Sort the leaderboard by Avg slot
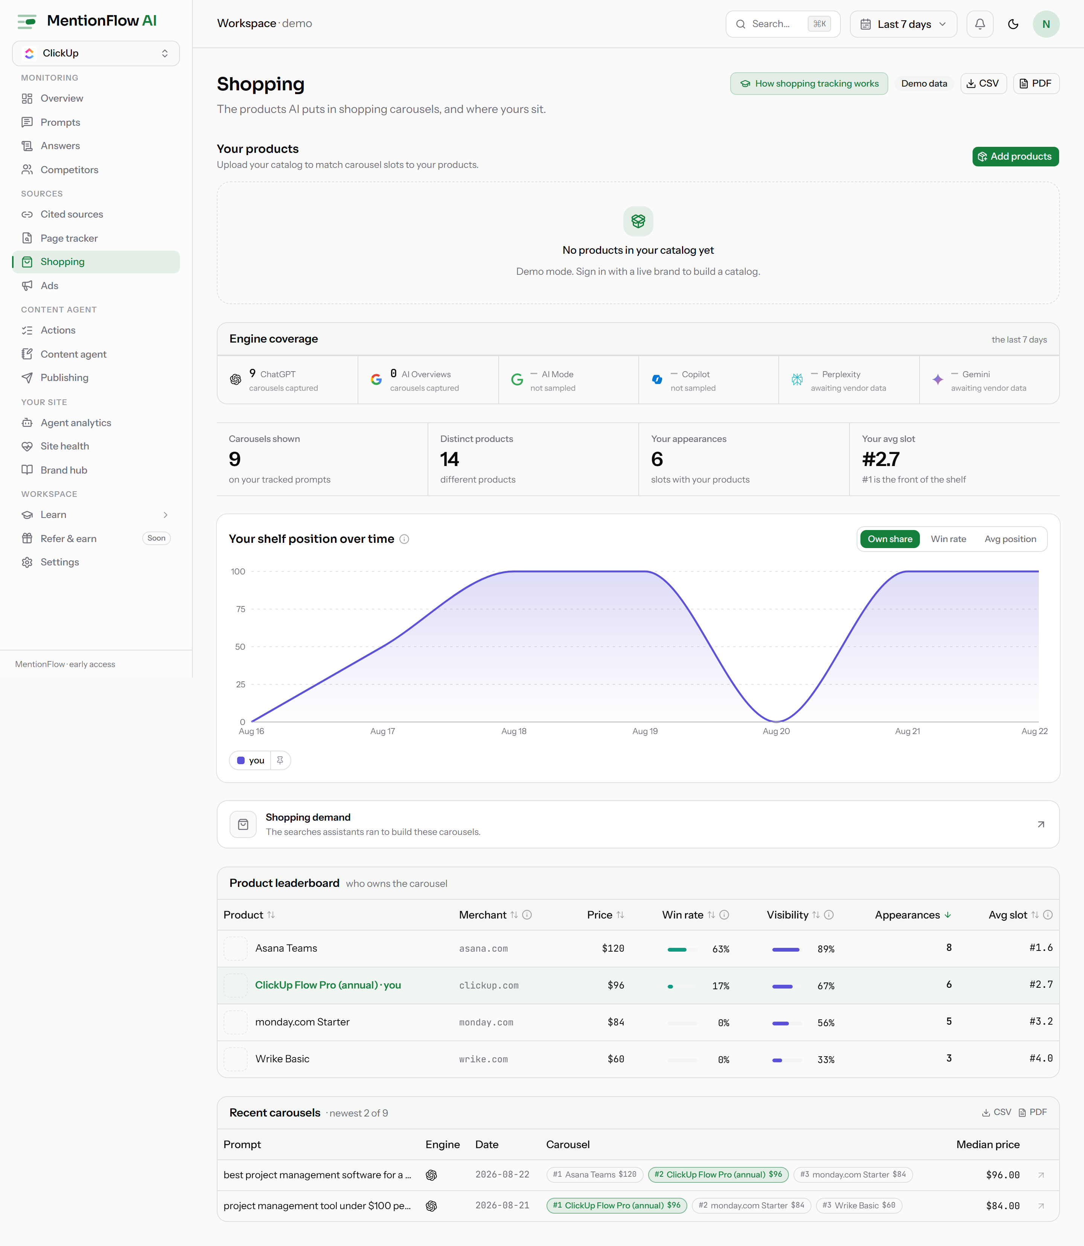 pyautogui.click(x=1013, y=914)
